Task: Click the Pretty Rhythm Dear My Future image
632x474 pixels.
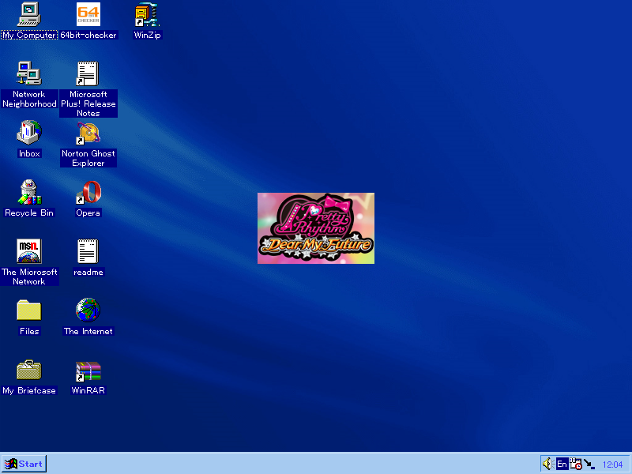Action: (x=316, y=228)
